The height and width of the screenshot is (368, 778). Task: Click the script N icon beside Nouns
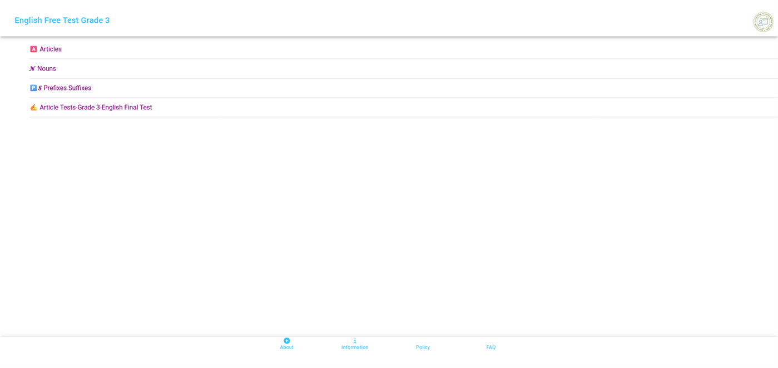[x=32, y=69]
